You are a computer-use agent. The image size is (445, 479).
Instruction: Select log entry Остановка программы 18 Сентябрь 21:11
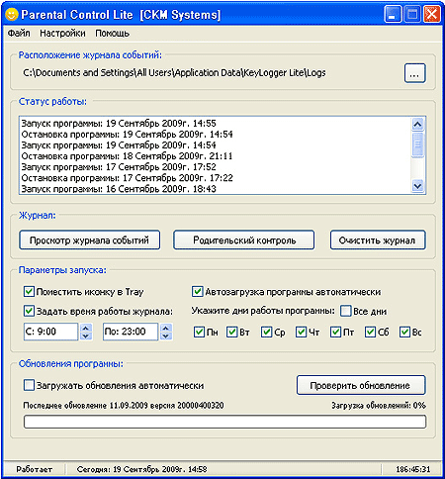(x=127, y=156)
